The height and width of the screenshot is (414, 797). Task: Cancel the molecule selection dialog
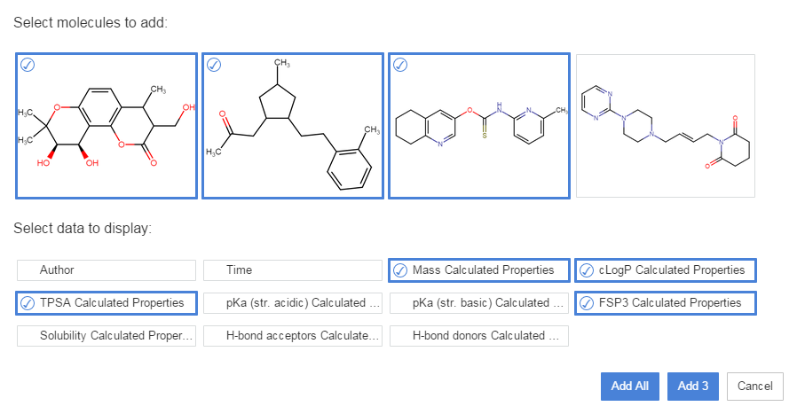pos(754,387)
